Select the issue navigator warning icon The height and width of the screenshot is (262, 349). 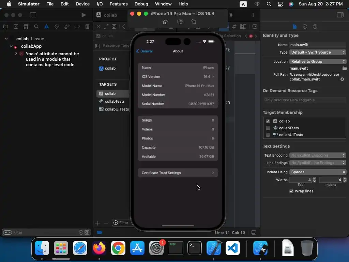tap(46, 27)
